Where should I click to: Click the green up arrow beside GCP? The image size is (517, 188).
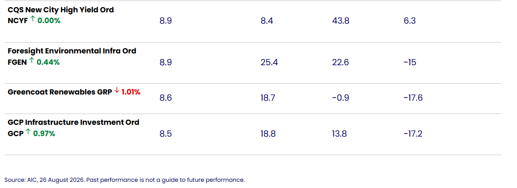[x=28, y=133]
